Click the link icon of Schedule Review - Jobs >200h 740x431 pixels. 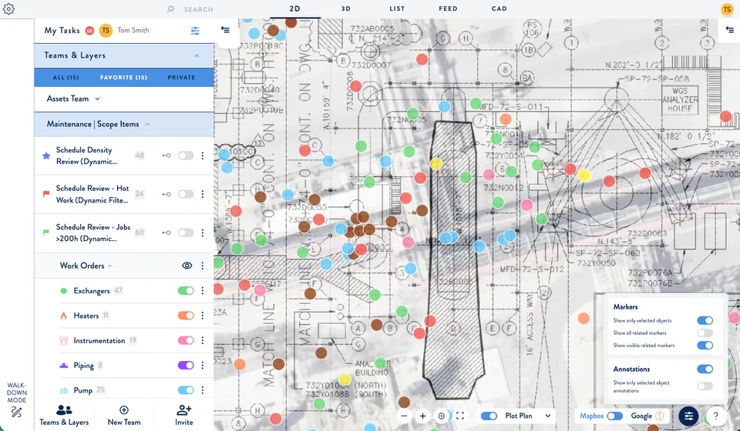pyautogui.click(x=166, y=232)
